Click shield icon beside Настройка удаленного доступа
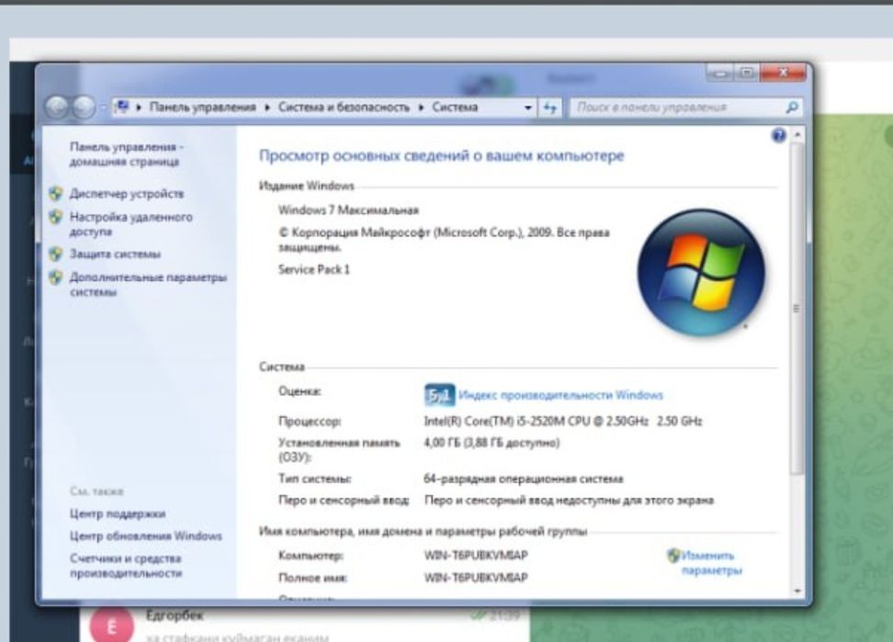 [x=55, y=217]
